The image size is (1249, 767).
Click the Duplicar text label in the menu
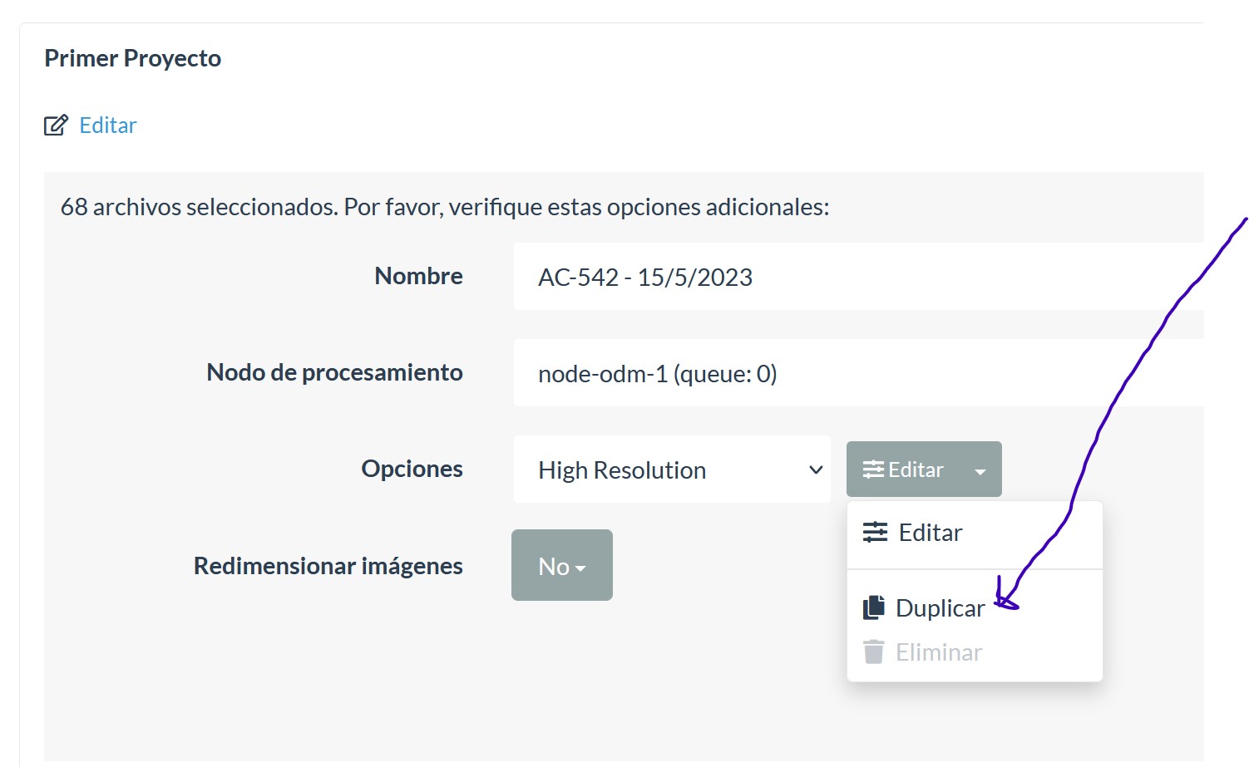(x=939, y=607)
